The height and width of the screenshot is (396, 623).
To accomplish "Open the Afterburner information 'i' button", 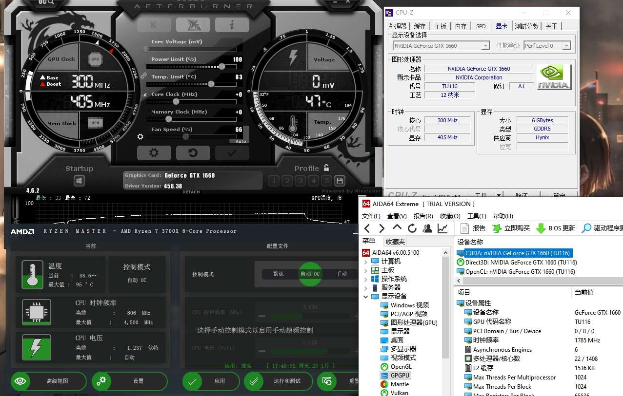I will click(232, 24).
